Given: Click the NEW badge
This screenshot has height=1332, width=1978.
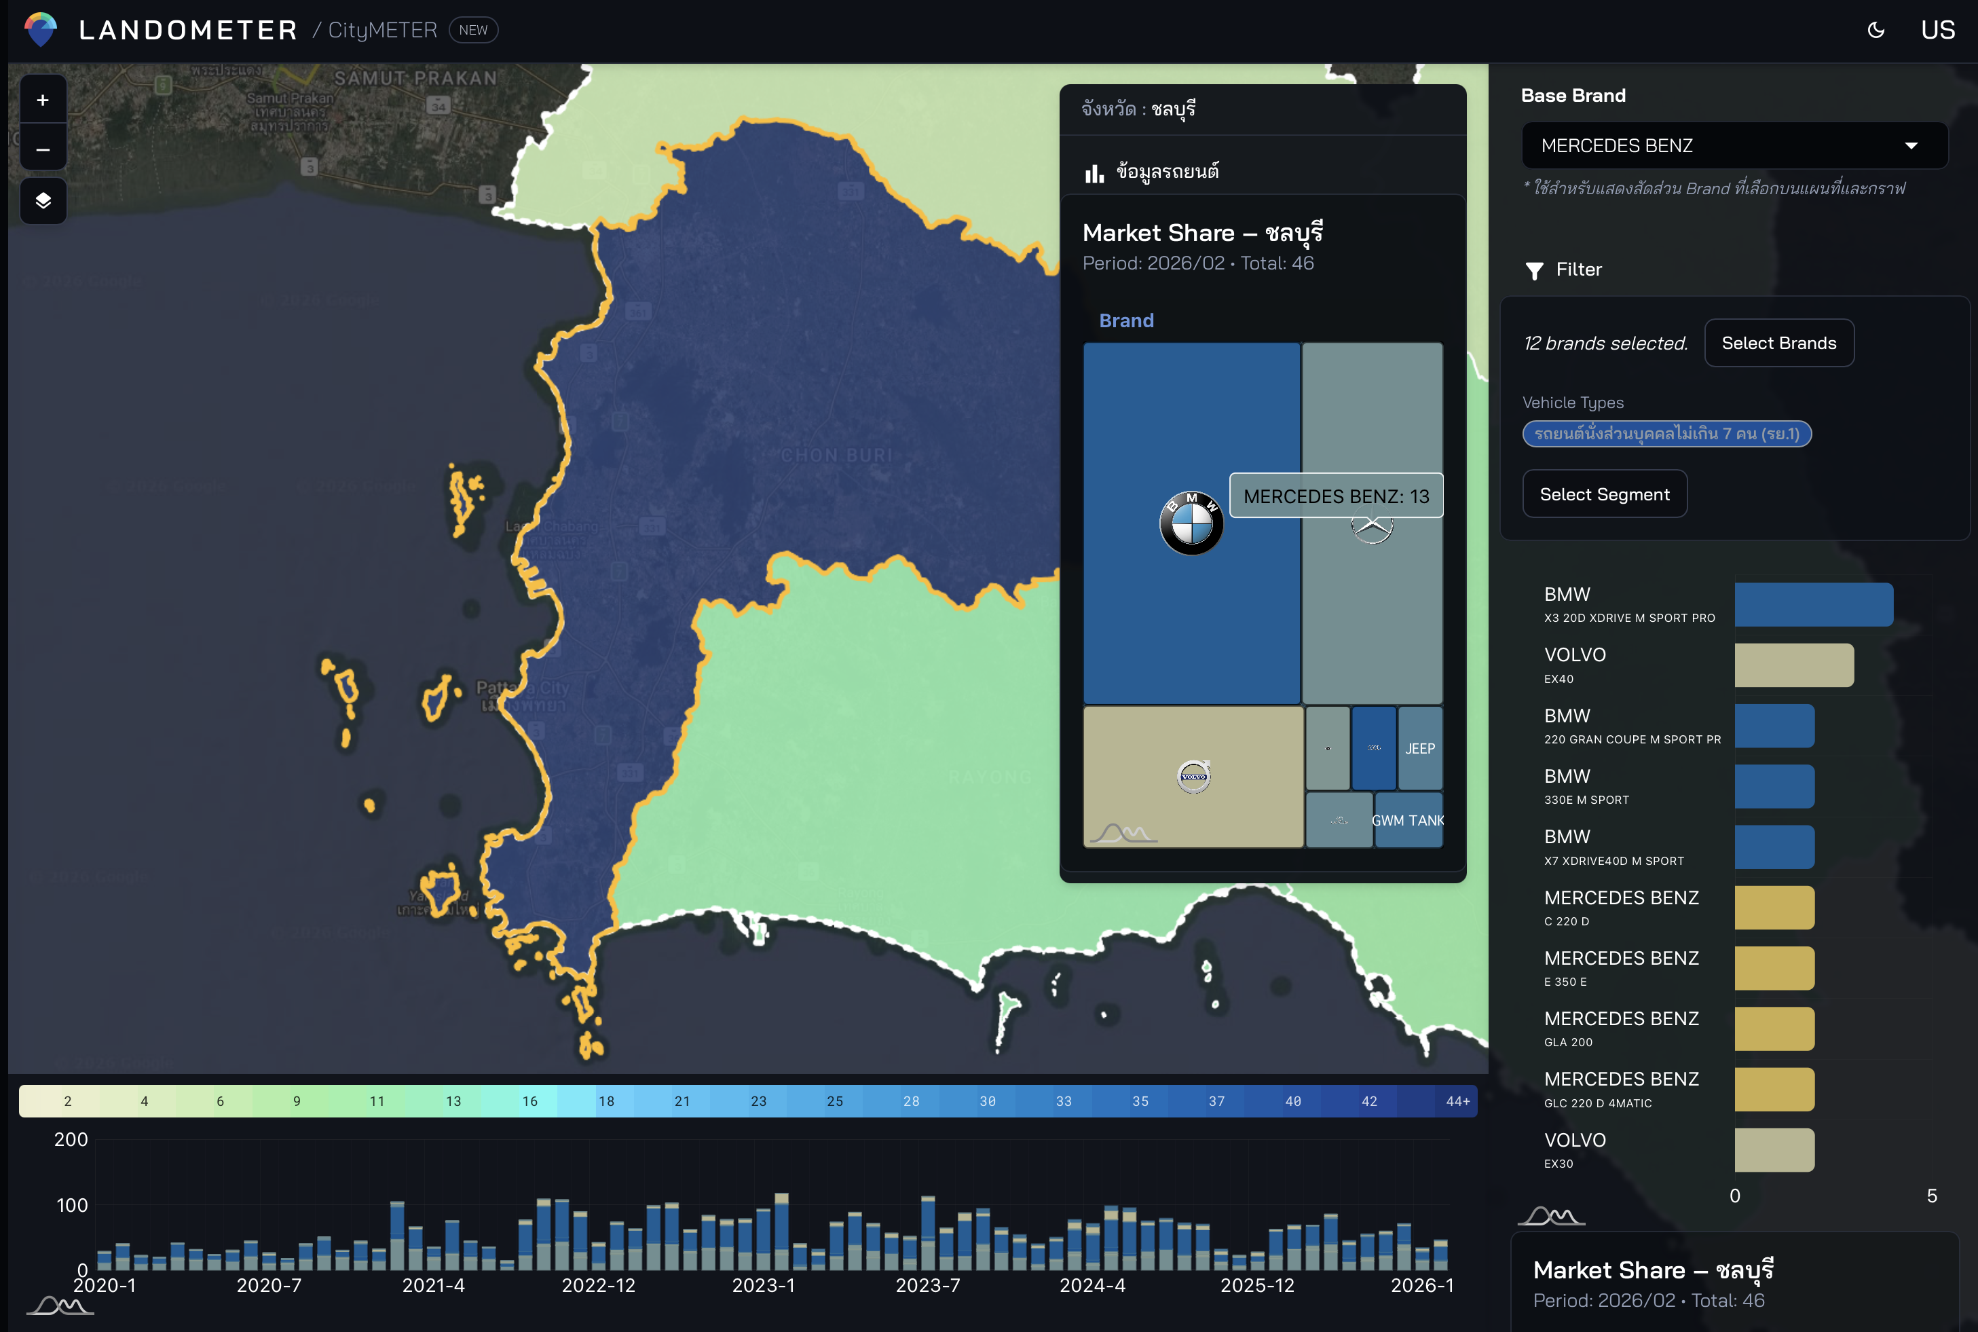Looking at the screenshot, I should (x=473, y=30).
